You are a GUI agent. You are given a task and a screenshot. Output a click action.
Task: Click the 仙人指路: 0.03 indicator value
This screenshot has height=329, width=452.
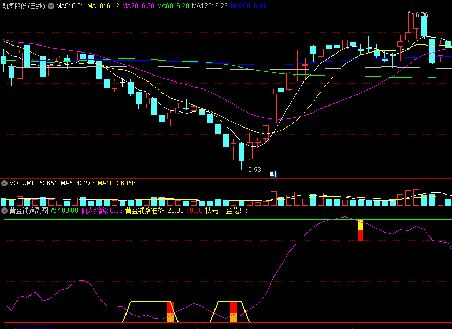coord(102,211)
